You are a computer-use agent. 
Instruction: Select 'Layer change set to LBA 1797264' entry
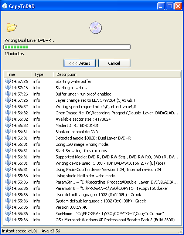click(x=95, y=100)
